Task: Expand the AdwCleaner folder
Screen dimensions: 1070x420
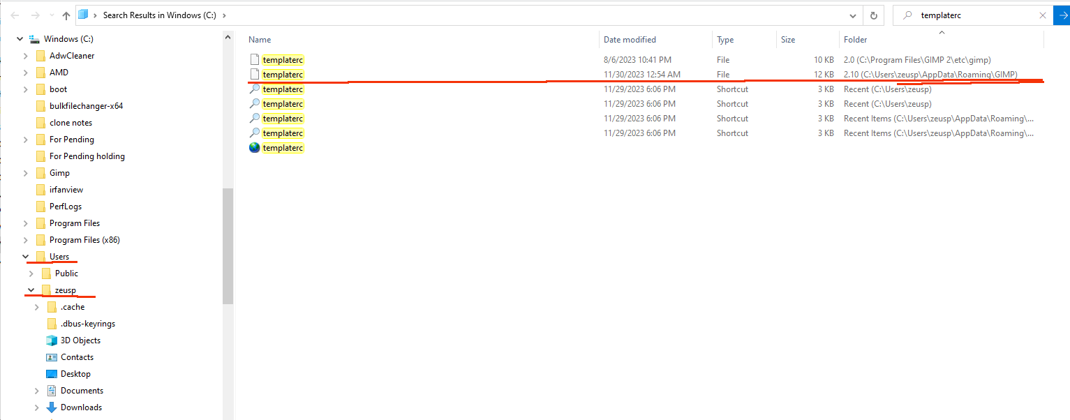Action: coord(26,56)
